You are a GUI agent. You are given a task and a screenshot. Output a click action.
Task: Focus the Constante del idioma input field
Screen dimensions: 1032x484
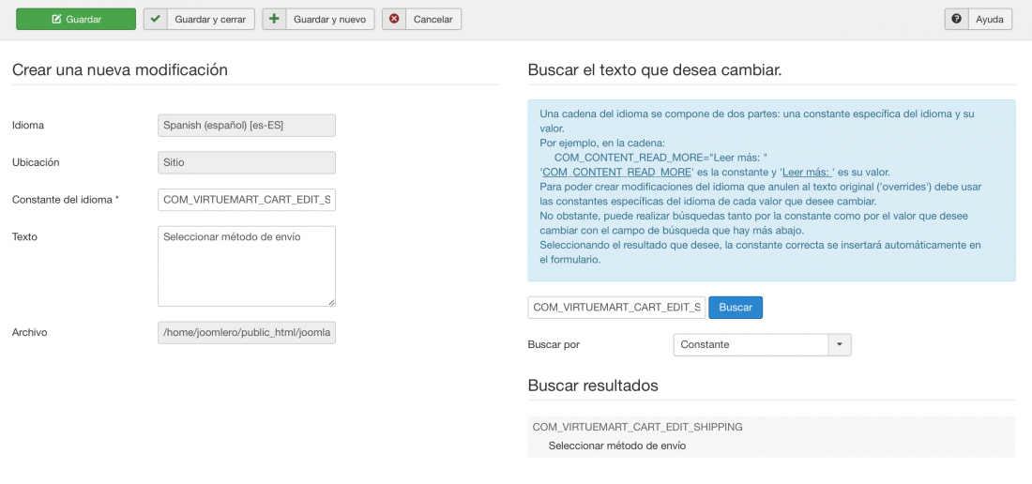click(x=247, y=200)
